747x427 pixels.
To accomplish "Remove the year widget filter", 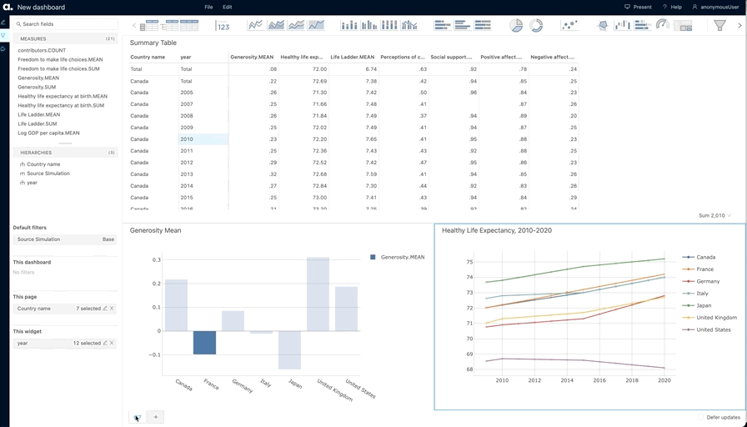I will [x=112, y=343].
